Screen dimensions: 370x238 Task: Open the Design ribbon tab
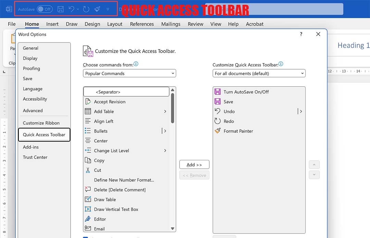click(92, 24)
